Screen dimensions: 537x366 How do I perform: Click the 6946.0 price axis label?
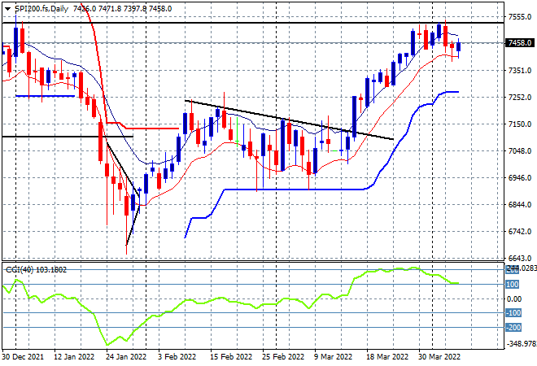click(520, 177)
